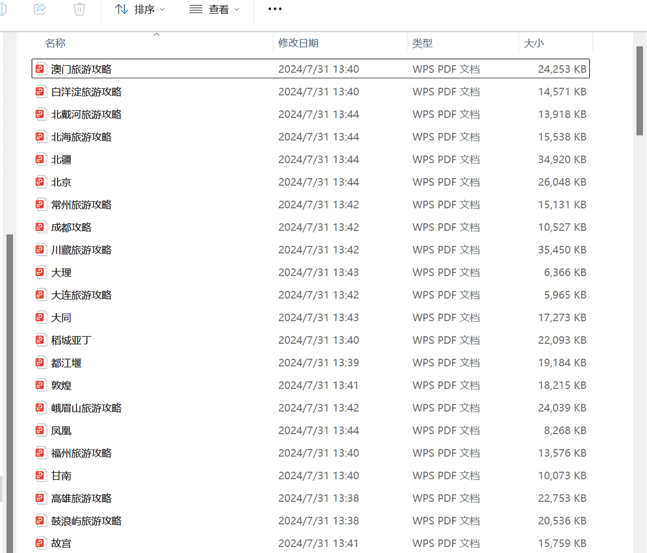This screenshot has height=553, width=647.
Task: Click the WPS PDF icon beside 大理
Action: [x=40, y=272]
